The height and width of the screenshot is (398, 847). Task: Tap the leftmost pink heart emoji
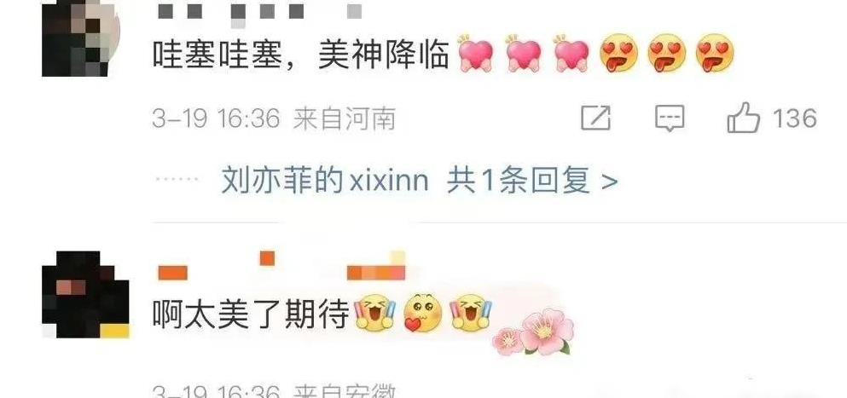tap(476, 54)
